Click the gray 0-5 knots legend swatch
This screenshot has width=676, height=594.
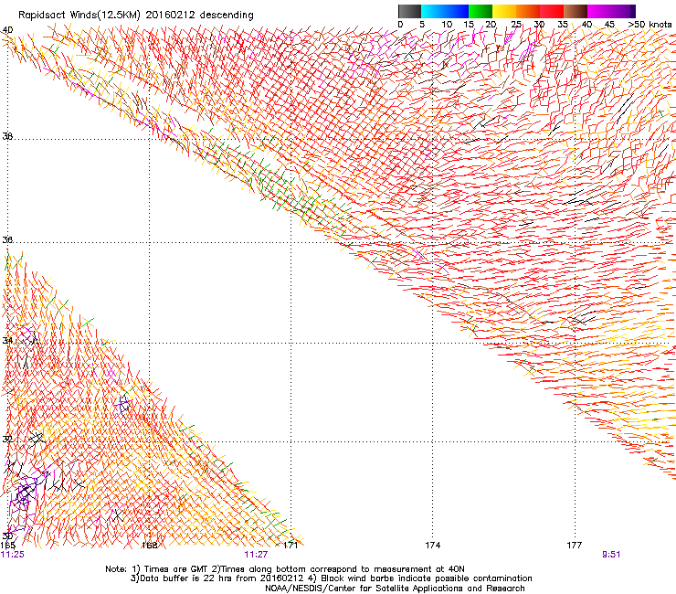point(409,11)
